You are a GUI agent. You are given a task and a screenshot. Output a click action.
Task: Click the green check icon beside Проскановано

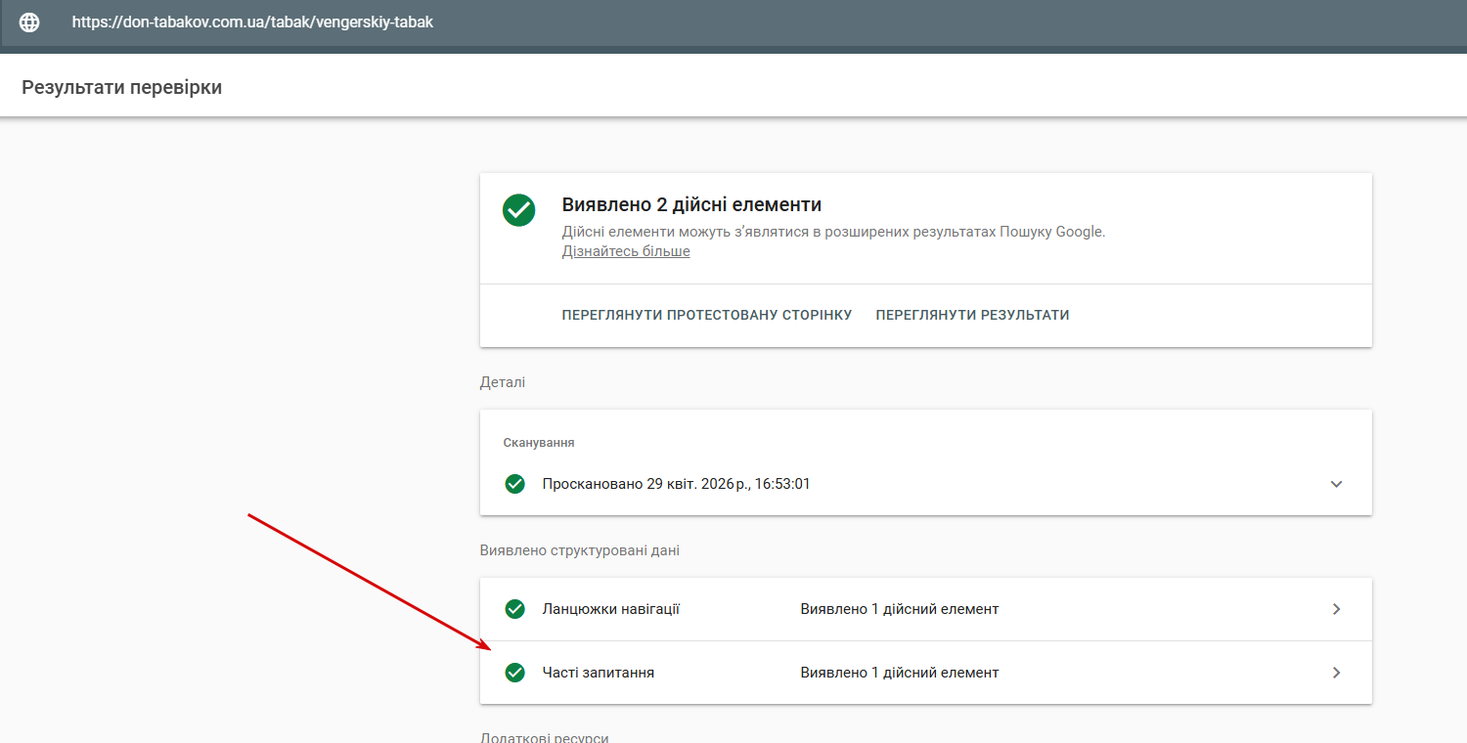514,484
